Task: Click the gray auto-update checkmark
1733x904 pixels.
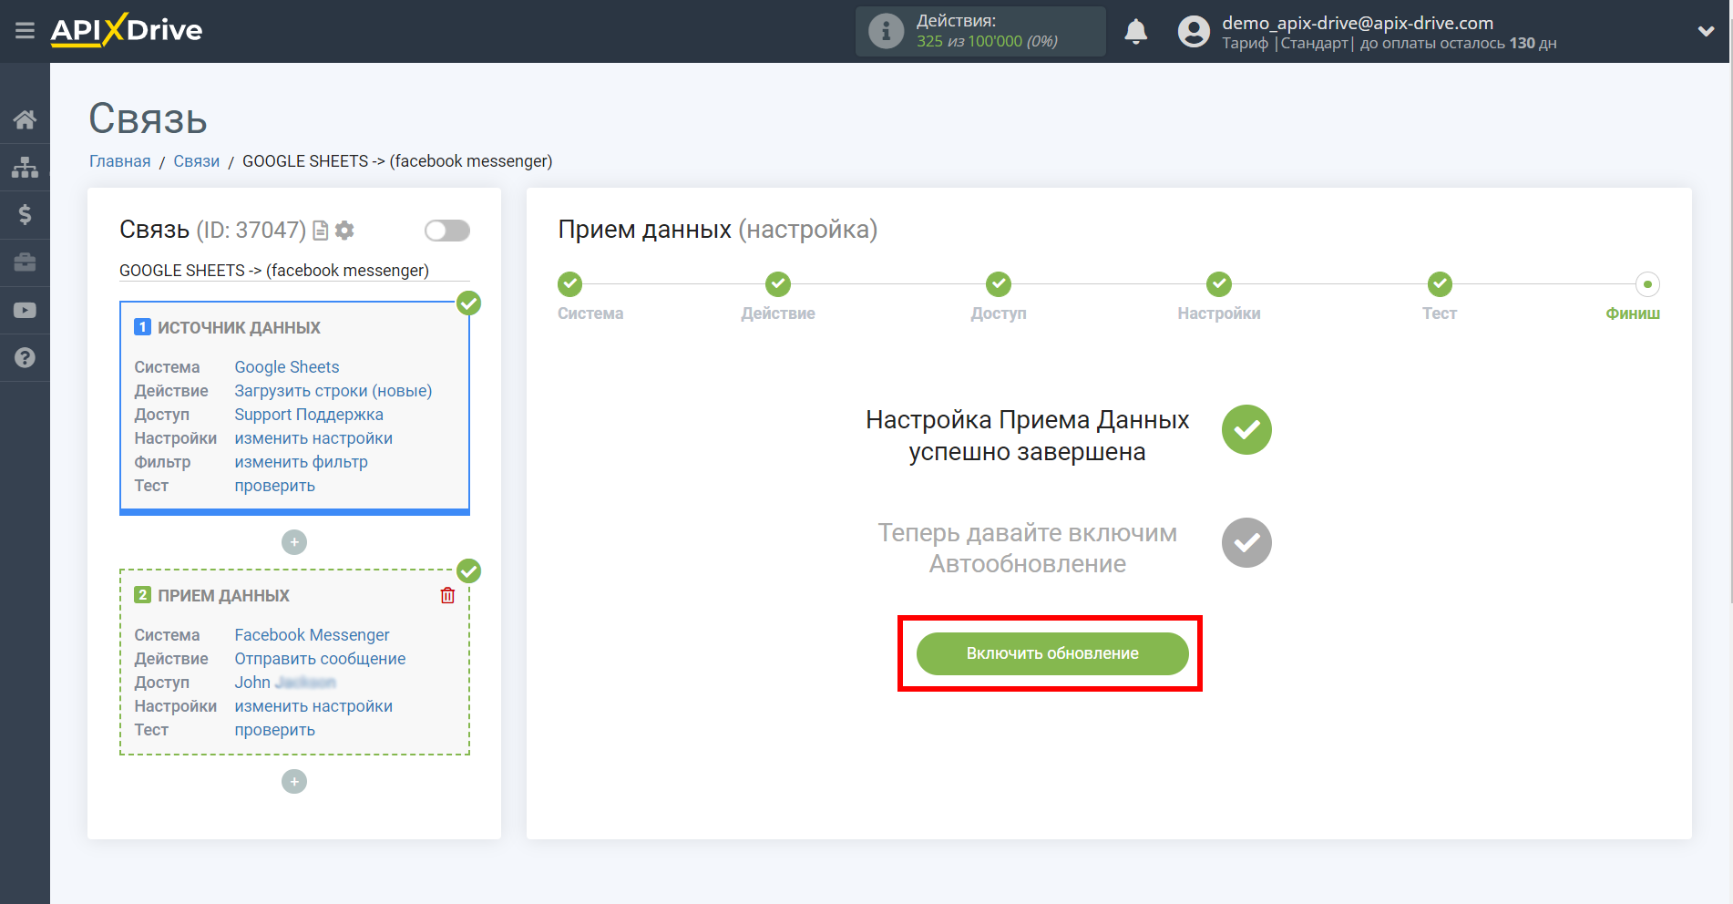Action: [x=1246, y=543]
